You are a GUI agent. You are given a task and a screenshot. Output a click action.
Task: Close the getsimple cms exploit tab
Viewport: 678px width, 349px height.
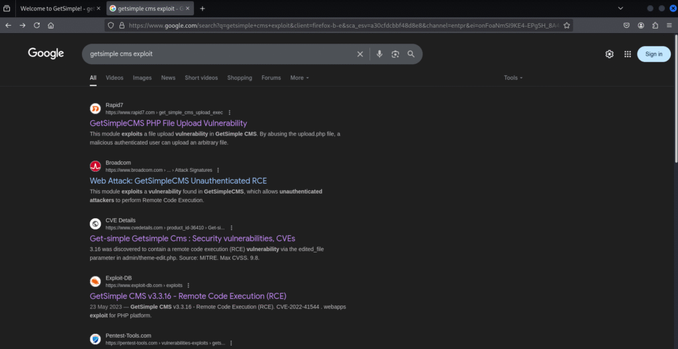pos(187,8)
